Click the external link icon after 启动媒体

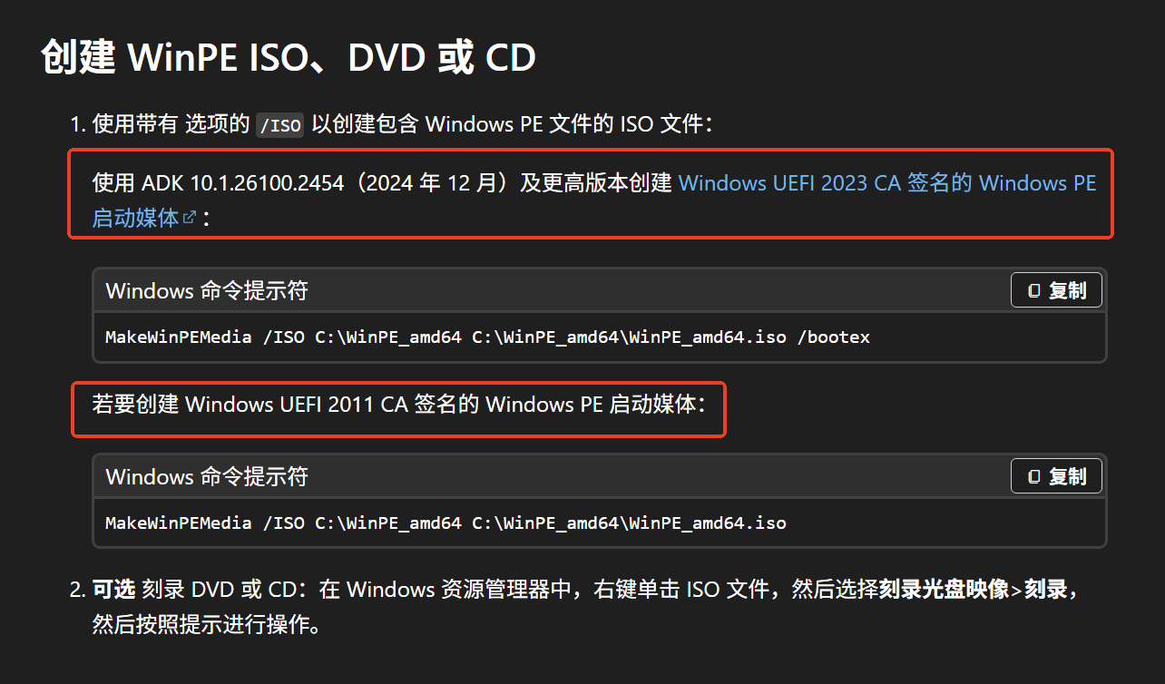pos(190,218)
